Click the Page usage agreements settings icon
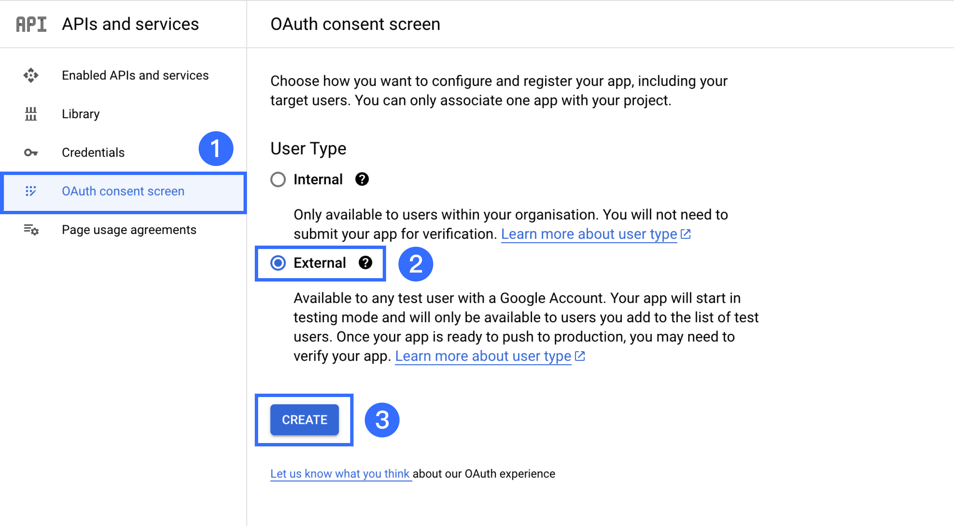 [31, 230]
